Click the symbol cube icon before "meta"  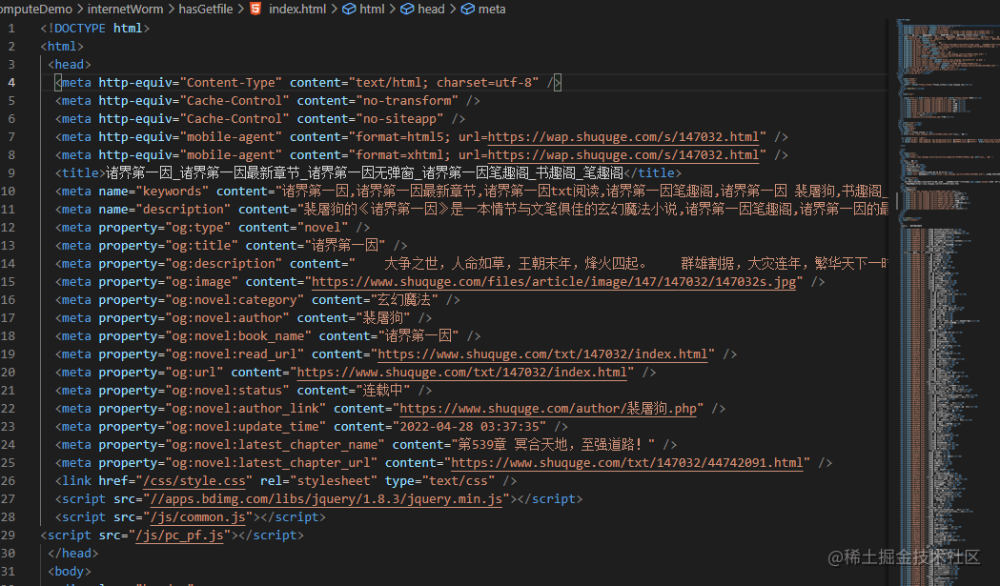tap(466, 9)
